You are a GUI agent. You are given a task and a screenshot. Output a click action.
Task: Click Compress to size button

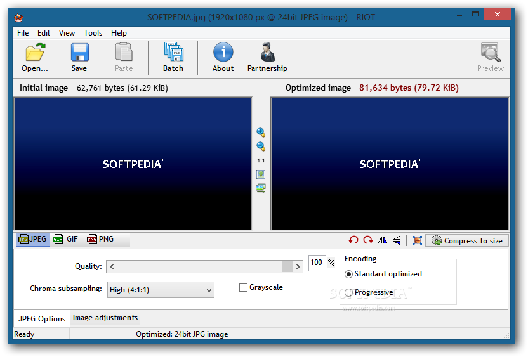click(x=466, y=240)
